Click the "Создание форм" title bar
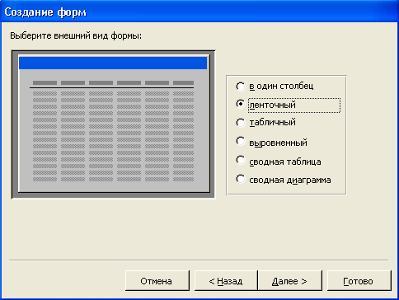Screen dimensions: 399x300 point(199,12)
